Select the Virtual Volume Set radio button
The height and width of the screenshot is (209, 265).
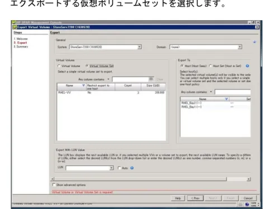(x=87, y=66)
